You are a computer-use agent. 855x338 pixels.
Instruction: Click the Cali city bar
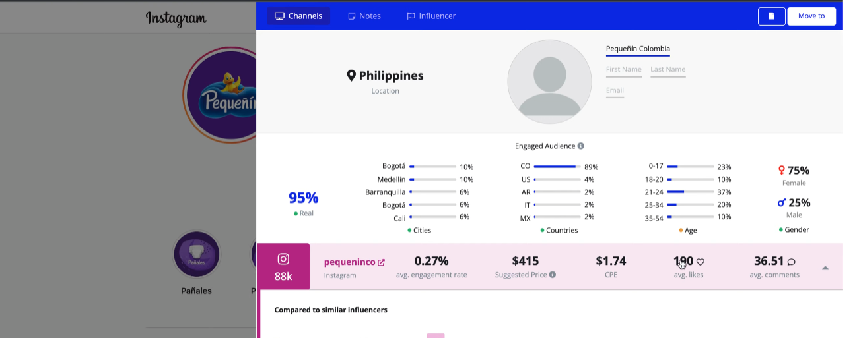click(432, 217)
